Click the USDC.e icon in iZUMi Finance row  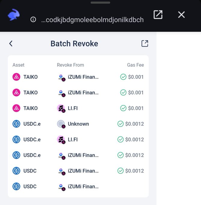pos(16,155)
